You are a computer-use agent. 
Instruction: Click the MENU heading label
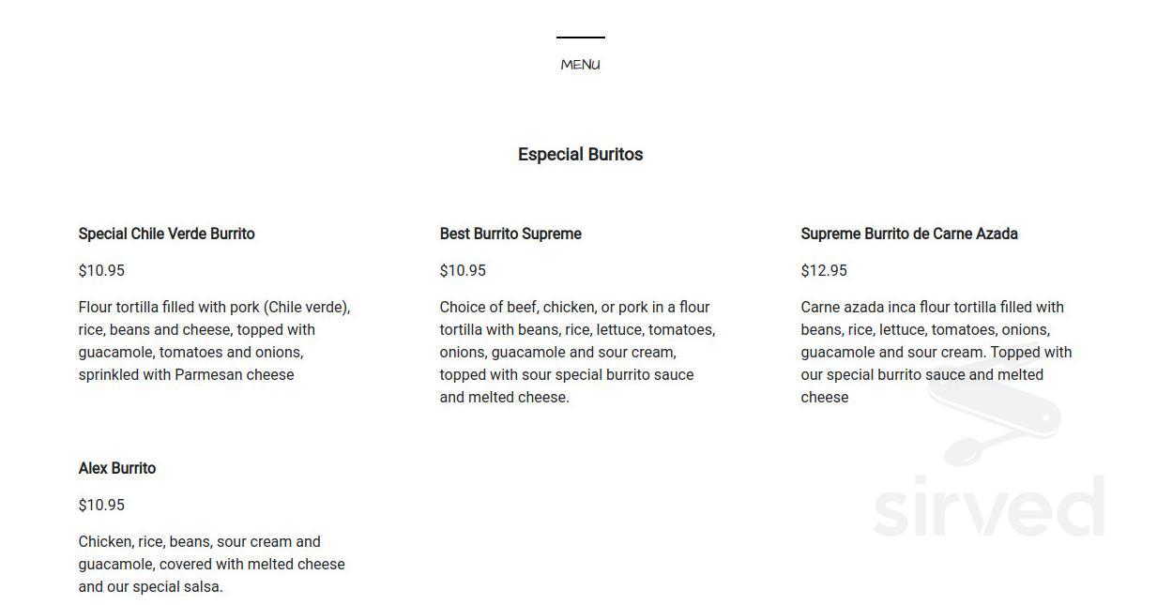click(x=580, y=65)
